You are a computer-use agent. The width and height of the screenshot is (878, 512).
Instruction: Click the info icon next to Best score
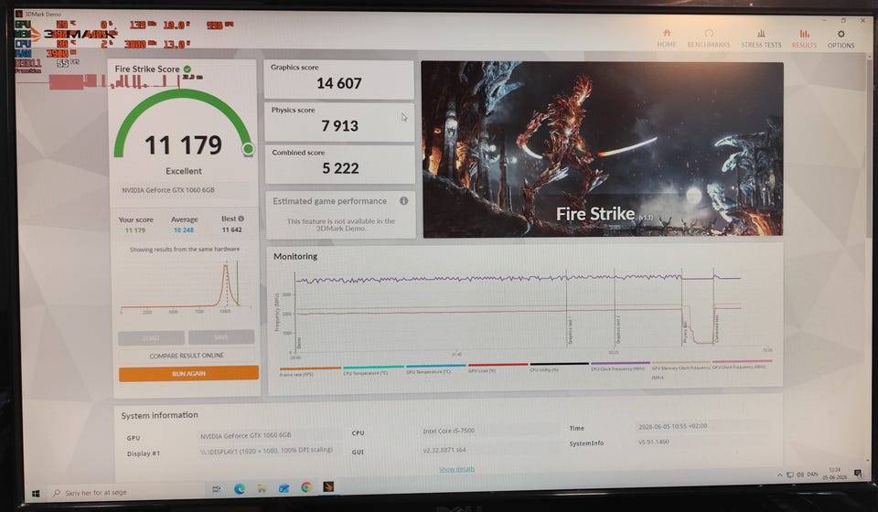coord(241,219)
